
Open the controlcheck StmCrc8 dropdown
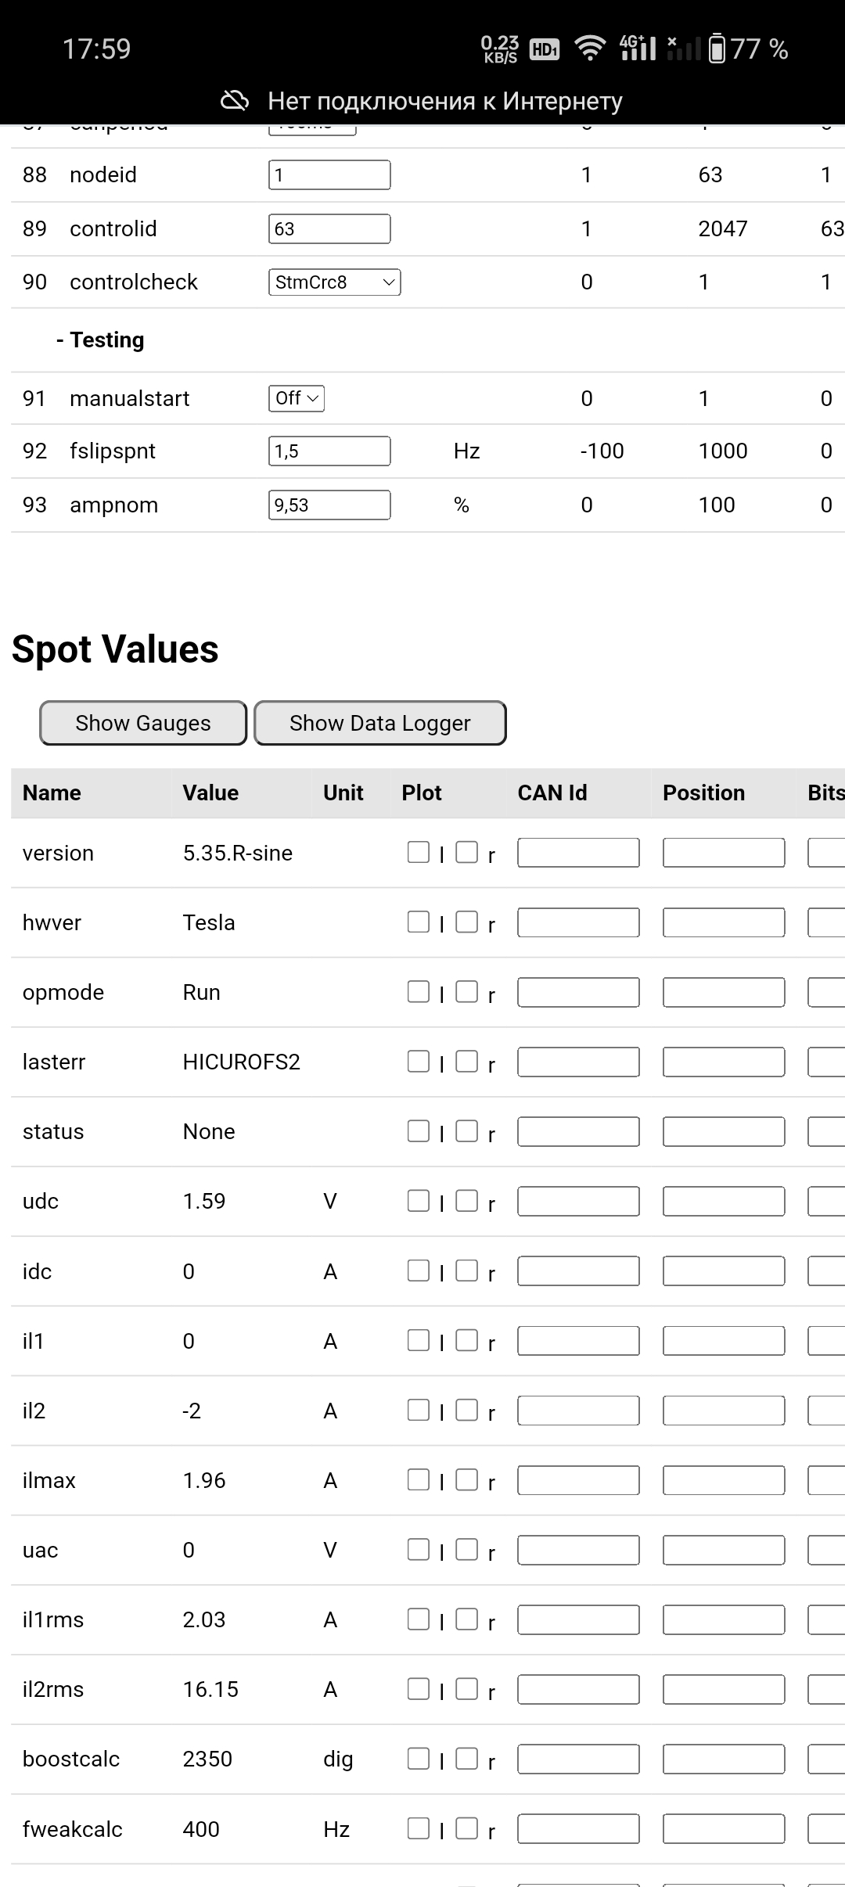pos(334,282)
